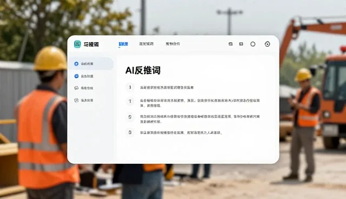The image size is (346, 199).
Task: Click the circled play icon in the header
Action: [267, 44]
